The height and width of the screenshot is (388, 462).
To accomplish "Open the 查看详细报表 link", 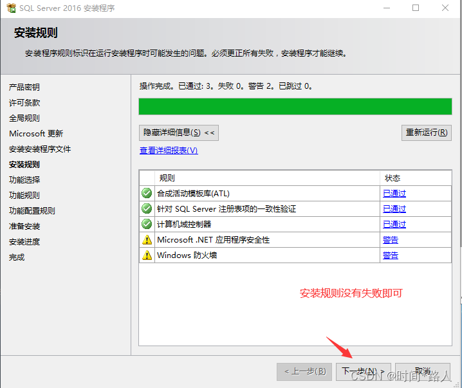I will tap(169, 151).
